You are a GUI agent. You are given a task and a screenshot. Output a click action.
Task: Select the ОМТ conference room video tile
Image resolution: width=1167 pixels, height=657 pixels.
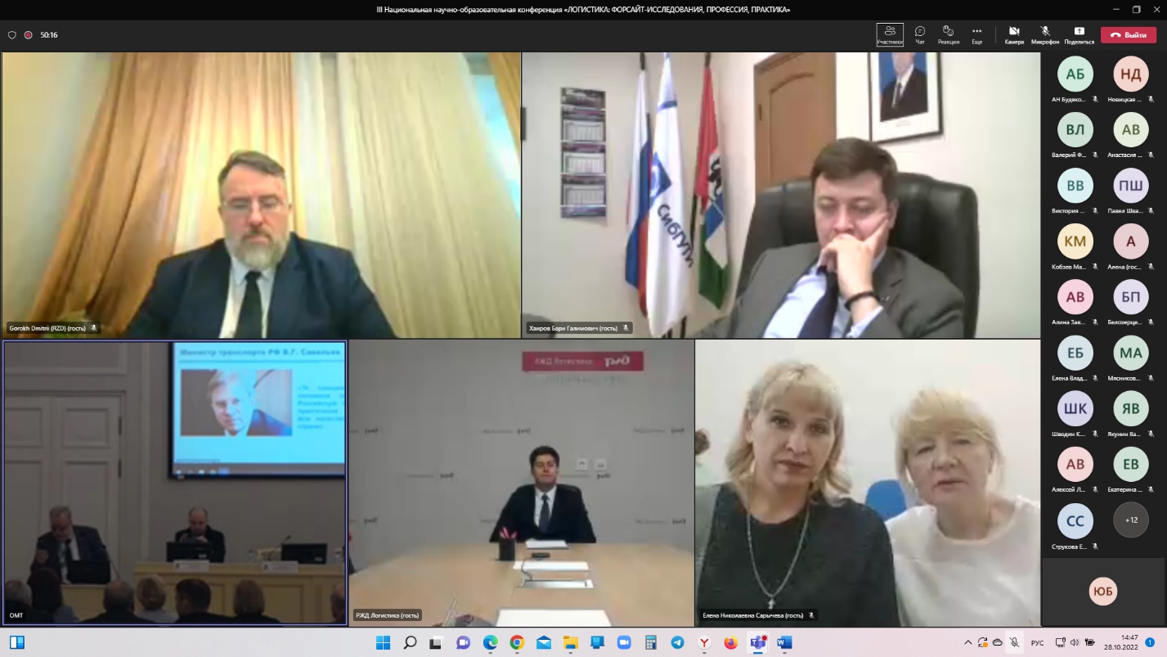click(x=174, y=483)
